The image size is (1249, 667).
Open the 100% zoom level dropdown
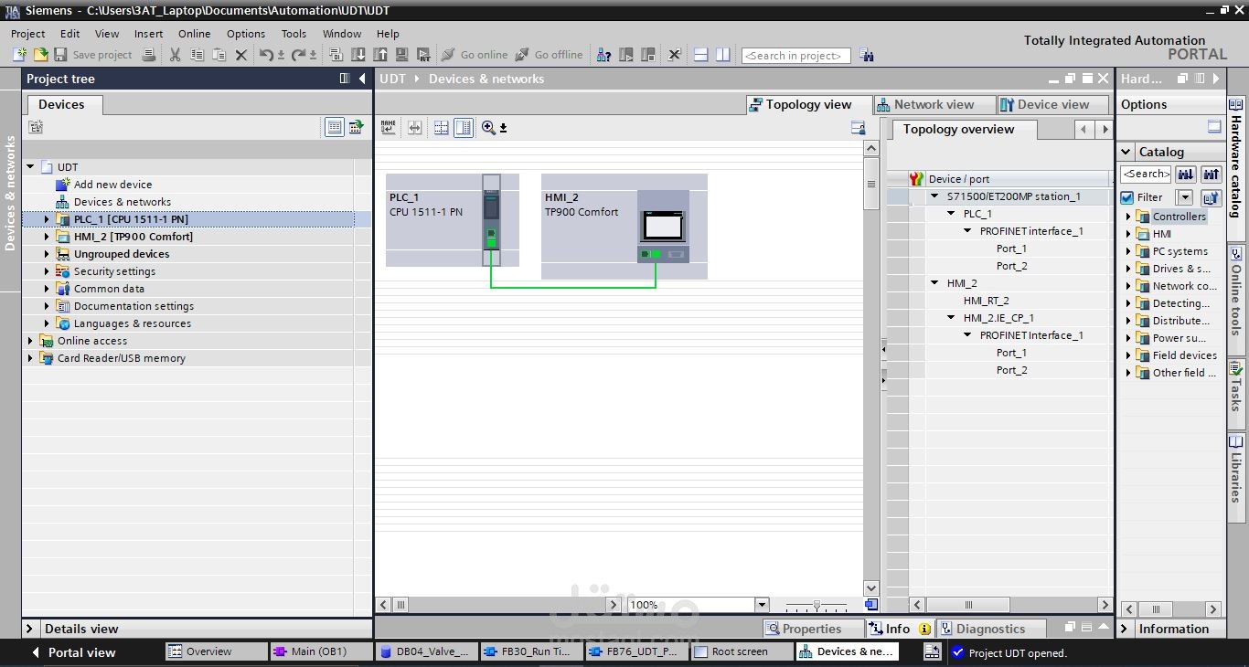(x=762, y=605)
